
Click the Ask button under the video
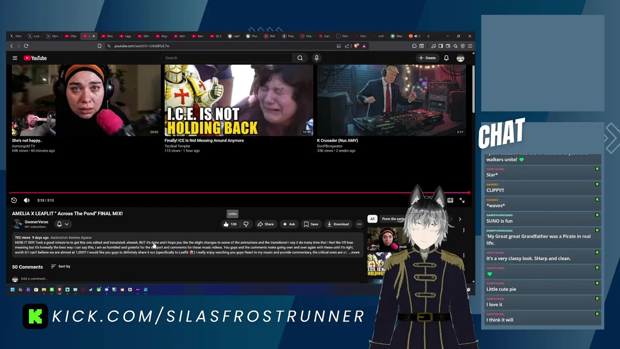coord(289,224)
